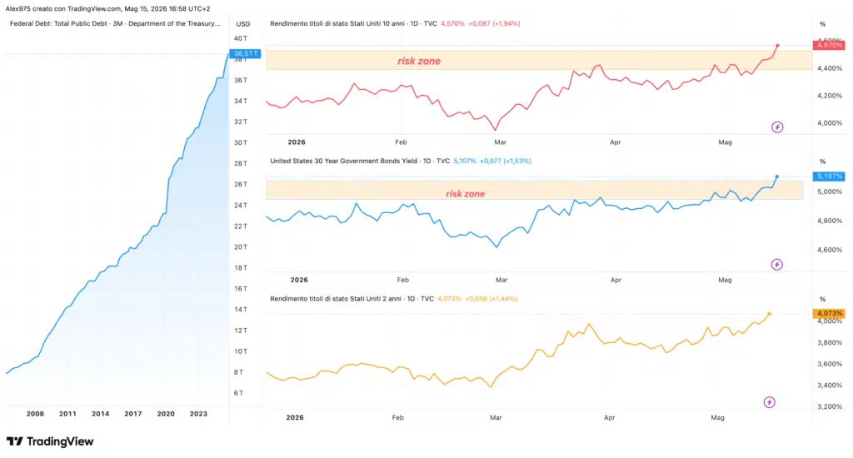Select United States 30 Year Government Bonds Yield title
853x458 pixels.
(360, 161)
